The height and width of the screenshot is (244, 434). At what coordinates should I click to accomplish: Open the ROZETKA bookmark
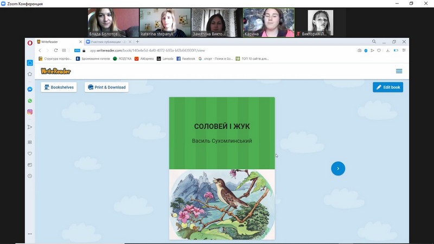(x=122, y=59)
